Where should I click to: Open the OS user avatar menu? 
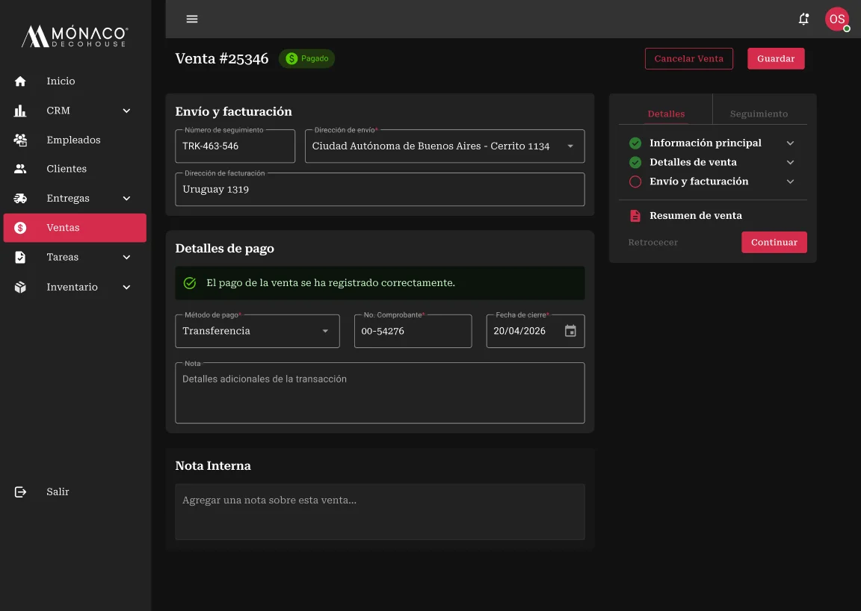coord(837,19)
